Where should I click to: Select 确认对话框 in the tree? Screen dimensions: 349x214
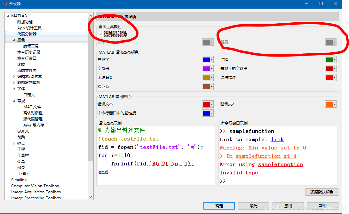[33, 113]
